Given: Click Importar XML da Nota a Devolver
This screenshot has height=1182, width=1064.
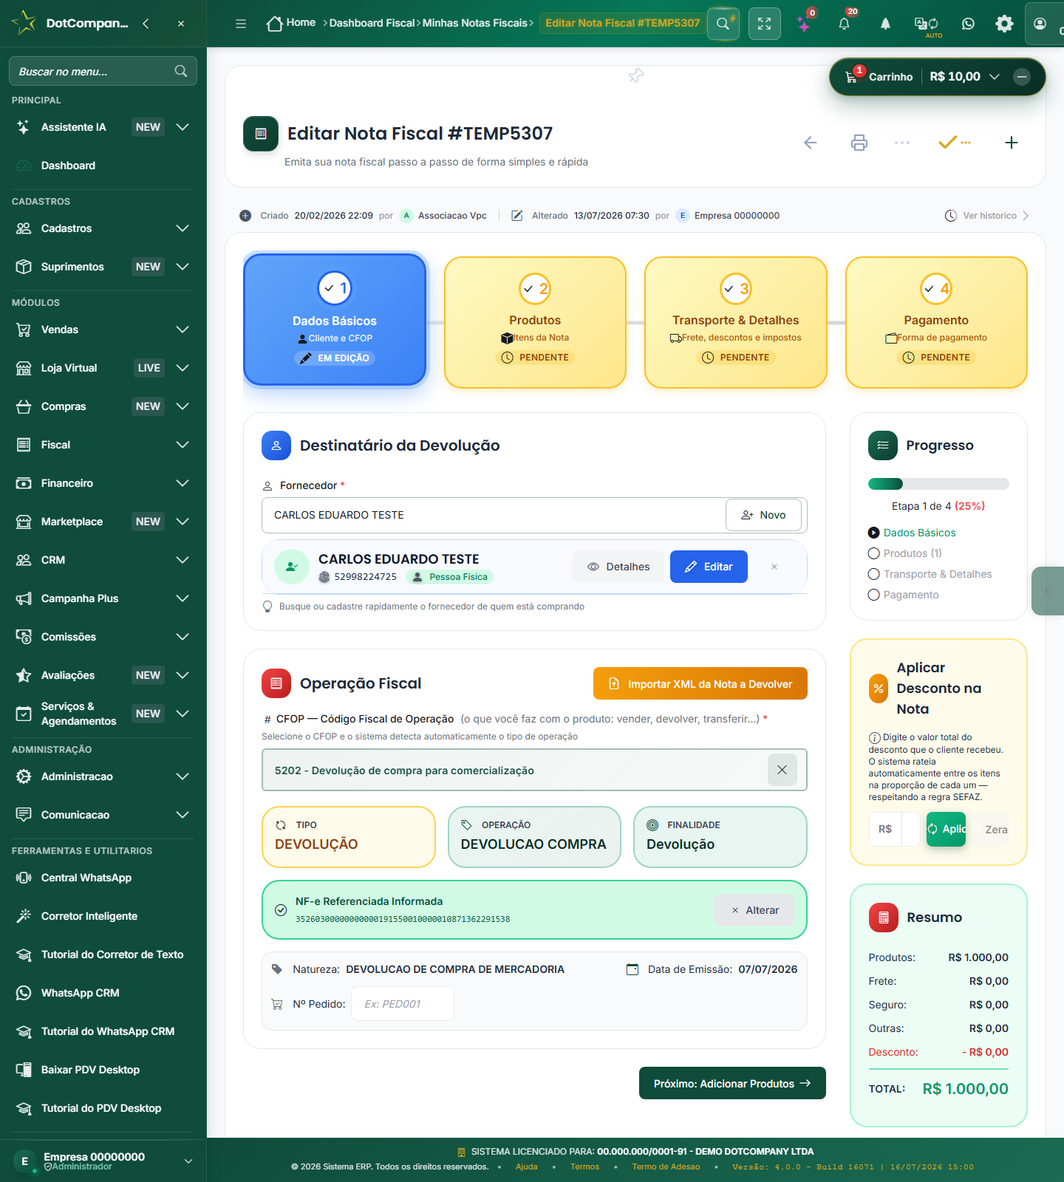Looking at the screenshot, I should pyautogui.click(x=700, y=684).
